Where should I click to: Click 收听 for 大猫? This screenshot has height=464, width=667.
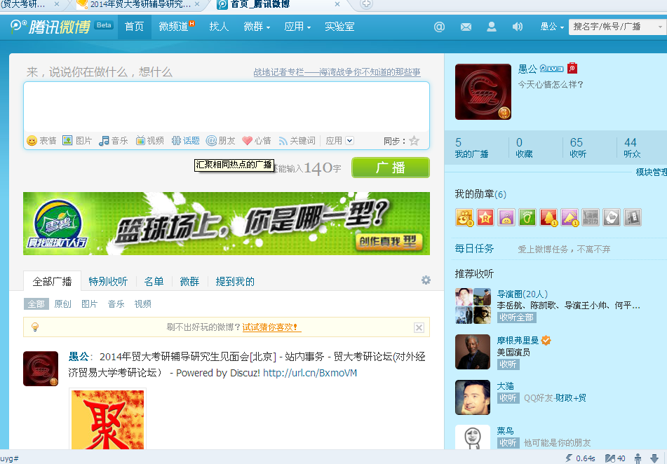coord(508,397)
